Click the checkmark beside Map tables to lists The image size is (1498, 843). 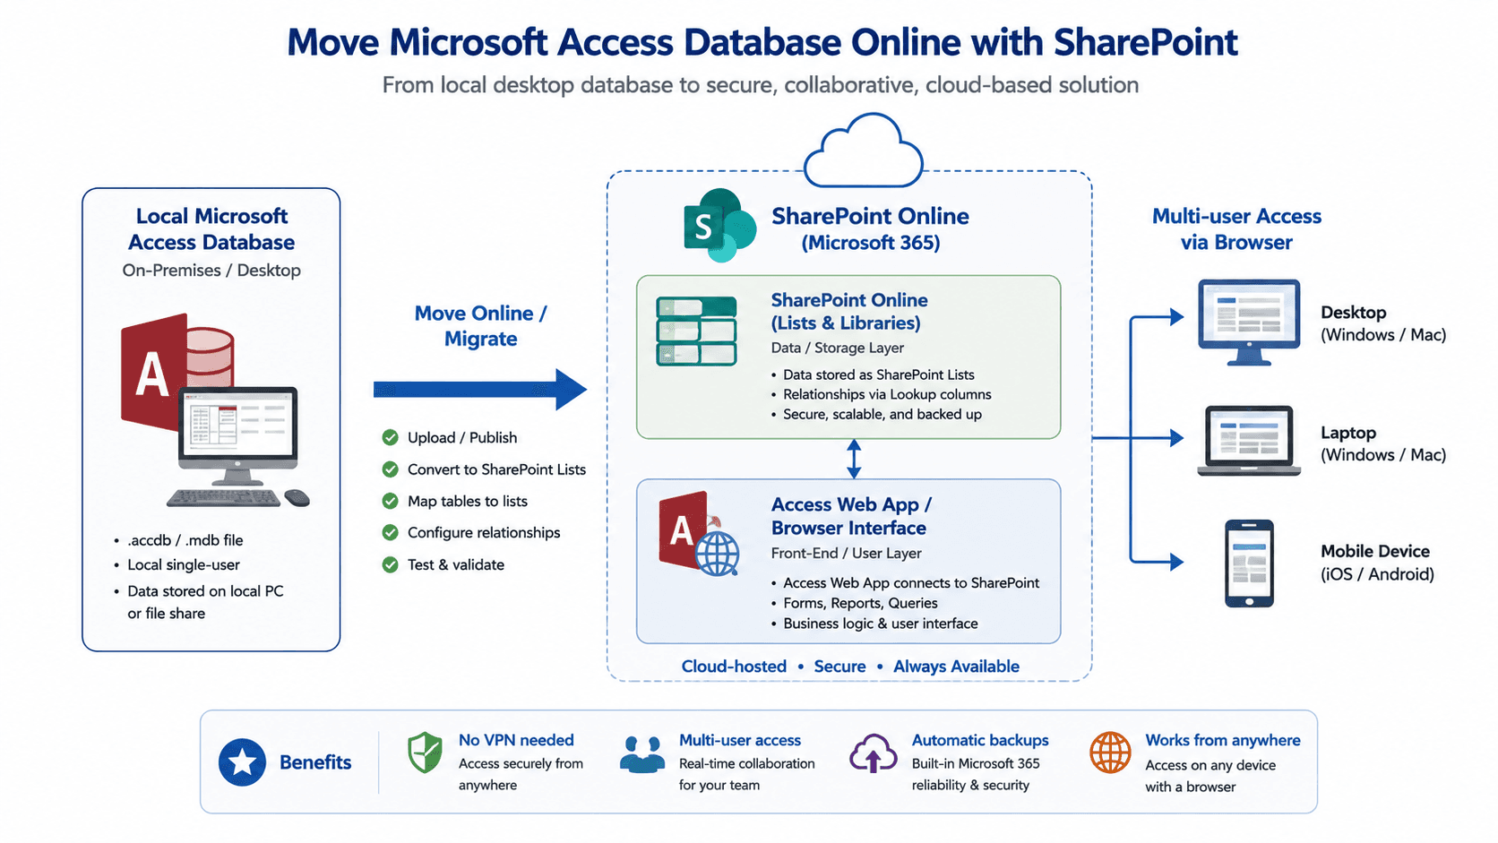tap(390, 501)
